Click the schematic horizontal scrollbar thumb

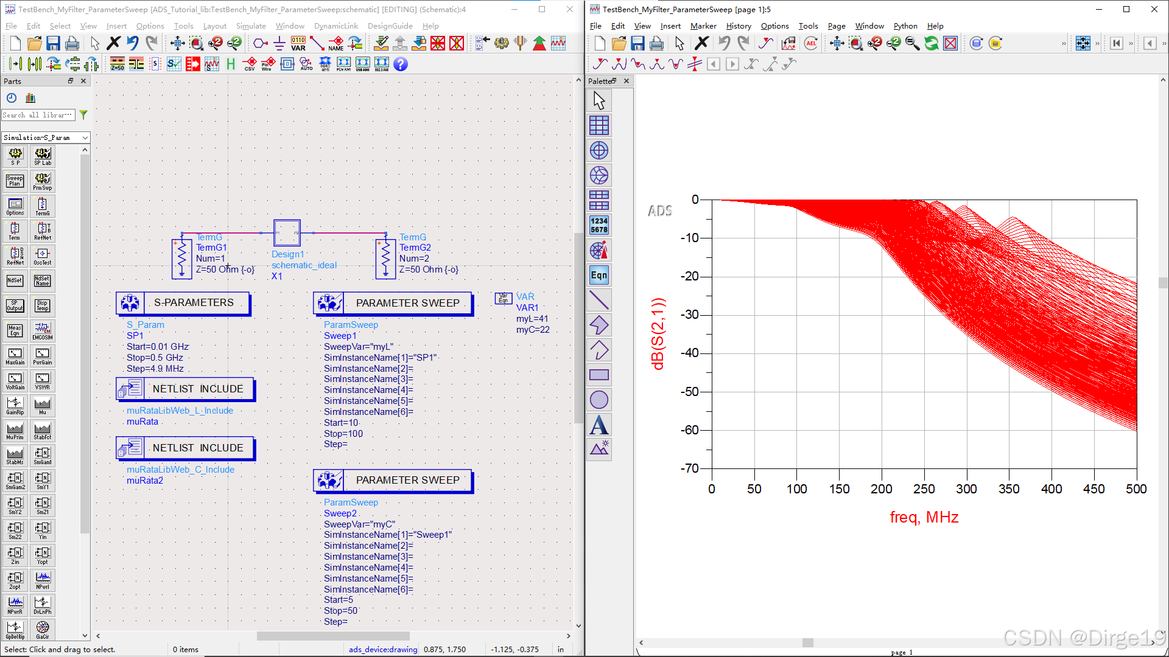coord(332,636)
